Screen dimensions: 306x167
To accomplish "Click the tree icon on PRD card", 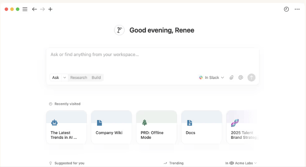I will pyautogui.click(x=145, y=123).
